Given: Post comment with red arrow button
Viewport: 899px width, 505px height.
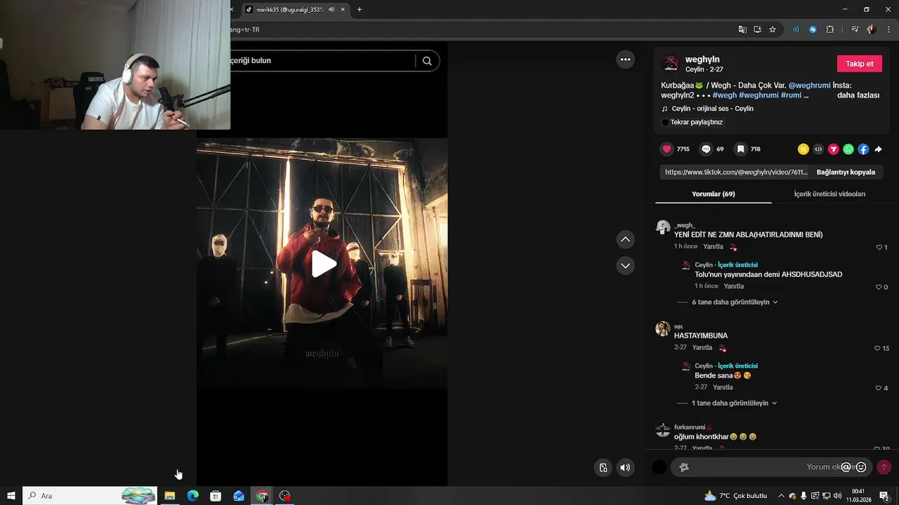Looking at the screenshot, I should [884, 467].
